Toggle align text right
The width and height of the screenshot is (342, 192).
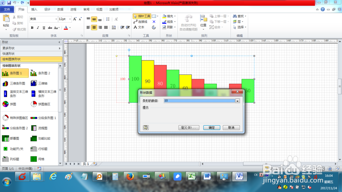100,27
